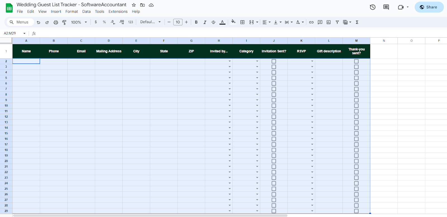The width and height of the screenshot is (447, 217).
Task: Check Invitation Sent box in row 18
Action: tap(274, 150)
